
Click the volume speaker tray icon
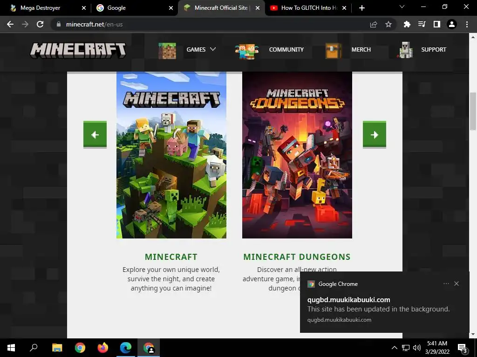[417, 348]
